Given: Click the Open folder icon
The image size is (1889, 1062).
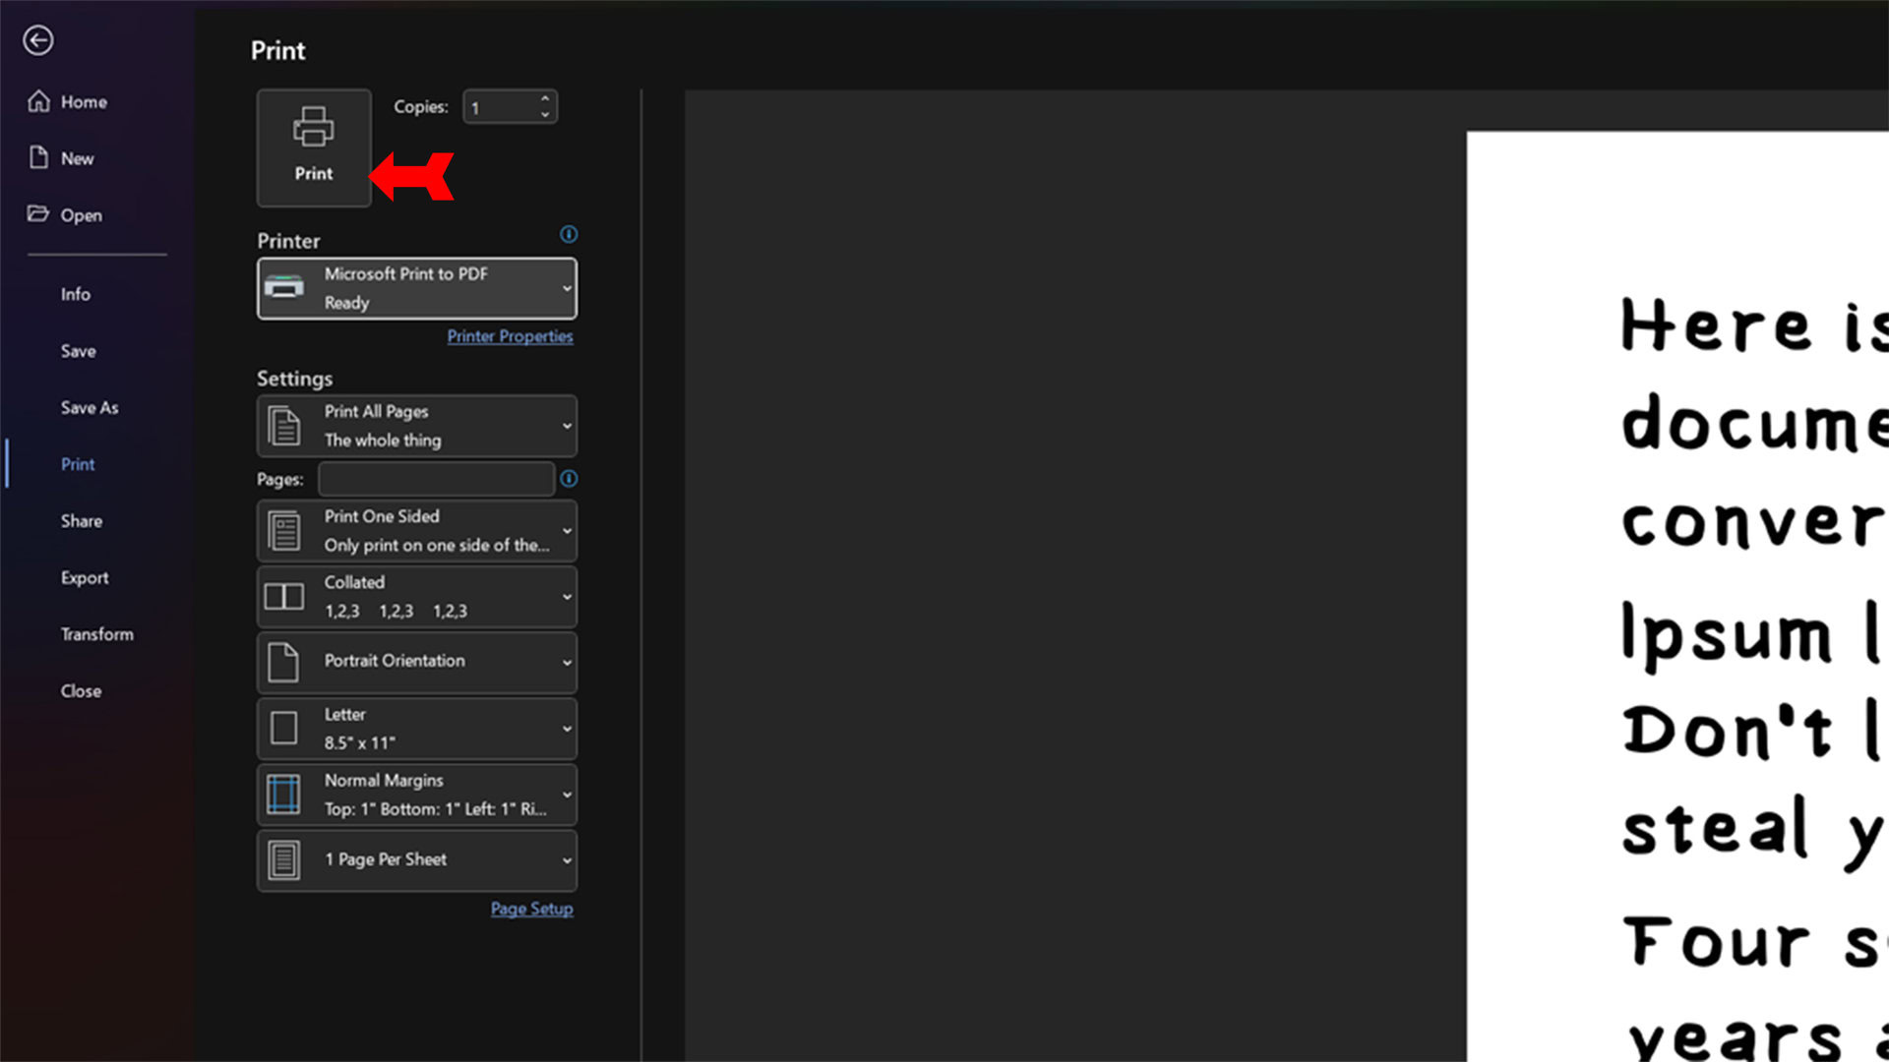Looking at the screenshot, I should coord(38,214).
